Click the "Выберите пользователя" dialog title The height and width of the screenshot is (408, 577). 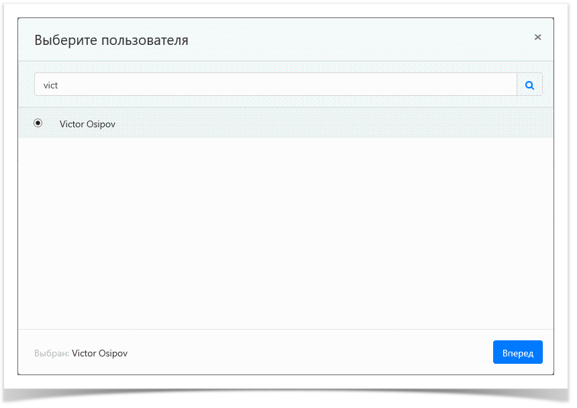(111, 40)
